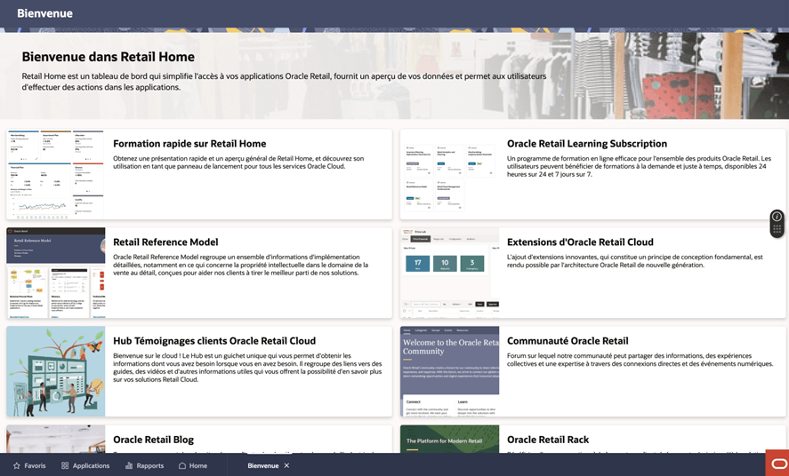Click the 'Bienvenue dans Retail Home' heading
Screen dimensions: 789x476
[109, 57]
